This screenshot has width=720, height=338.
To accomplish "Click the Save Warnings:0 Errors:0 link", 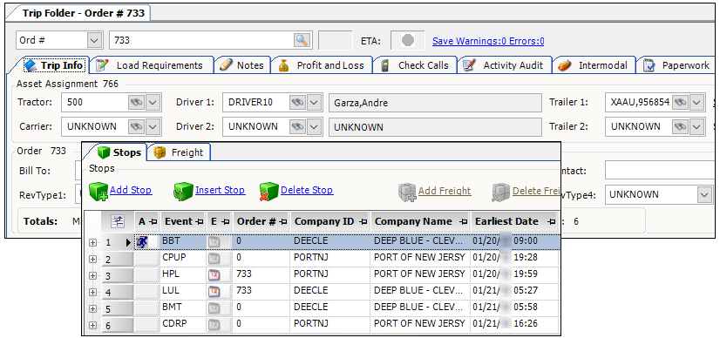I will (x=488, y=41).
